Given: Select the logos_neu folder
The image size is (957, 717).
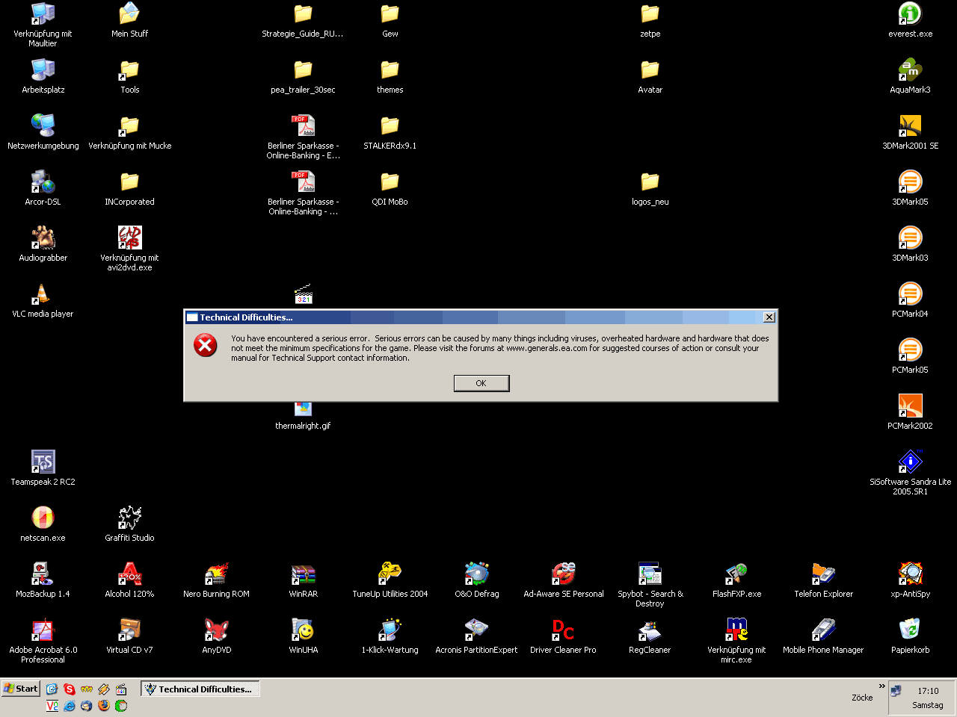Looking at the screenshot, I should [x=650, y=188].
